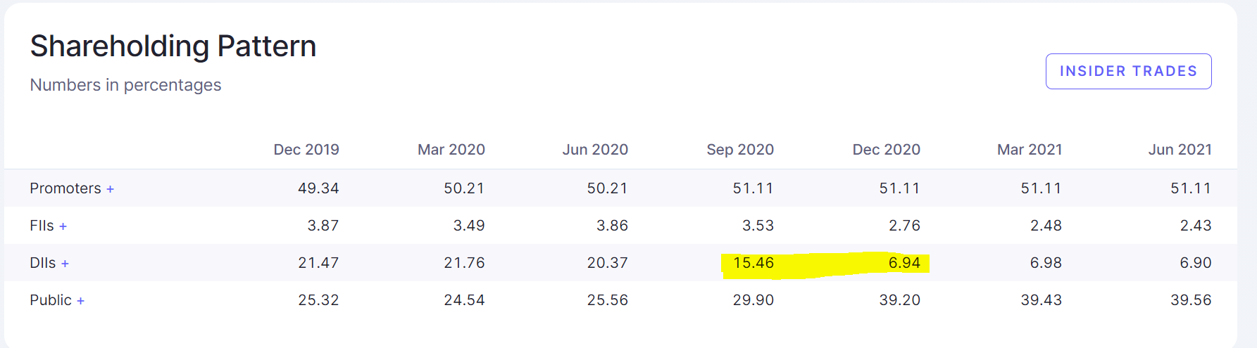The image size is (1257, 348).
Task: Click the Dec 2020 column header
Action: click(x=887, y=150)
